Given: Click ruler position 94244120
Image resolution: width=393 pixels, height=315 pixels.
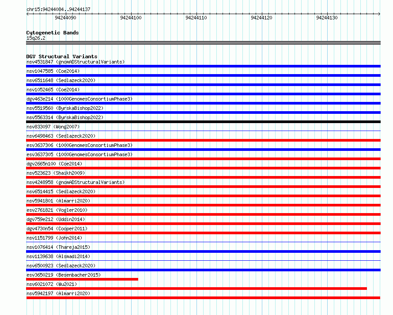Looking at the screenshot, I should 262,18.
